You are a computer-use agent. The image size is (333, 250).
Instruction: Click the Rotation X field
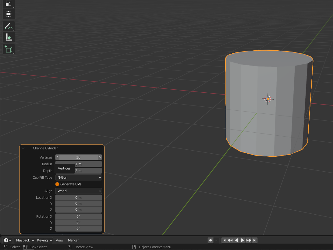coord(78,216)
